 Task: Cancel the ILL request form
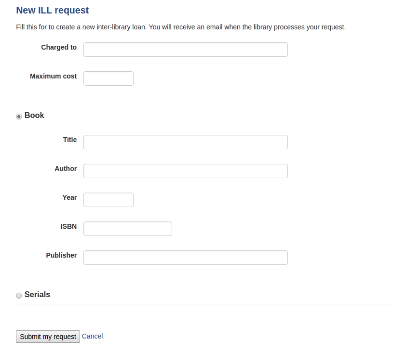(92, 336)
